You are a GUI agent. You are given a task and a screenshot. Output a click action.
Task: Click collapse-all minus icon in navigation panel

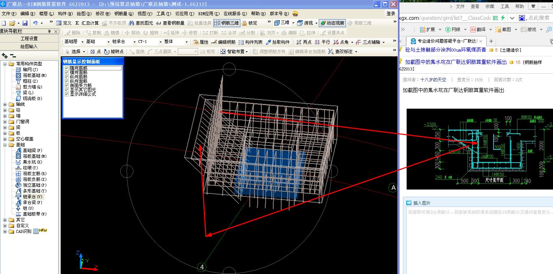[x=13, y=56]
